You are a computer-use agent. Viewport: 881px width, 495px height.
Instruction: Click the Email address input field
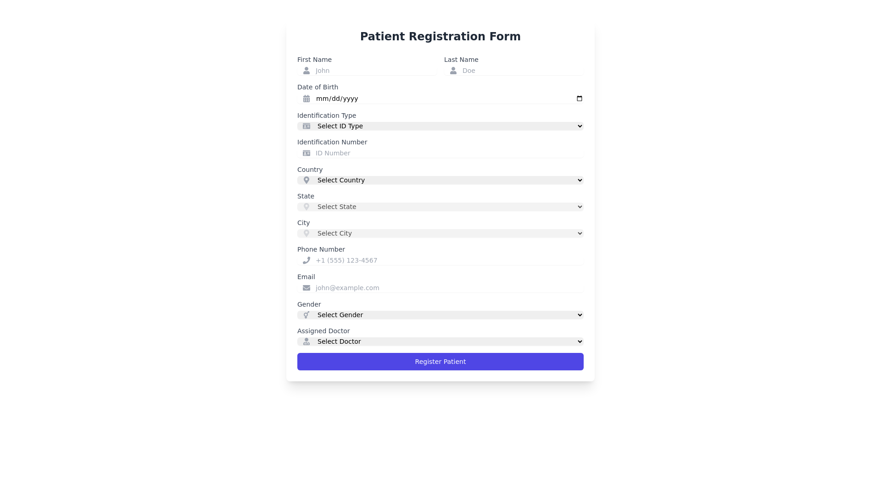point(447,288)
